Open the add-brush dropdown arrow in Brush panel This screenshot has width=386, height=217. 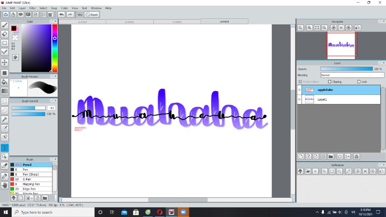coord(32,198)
